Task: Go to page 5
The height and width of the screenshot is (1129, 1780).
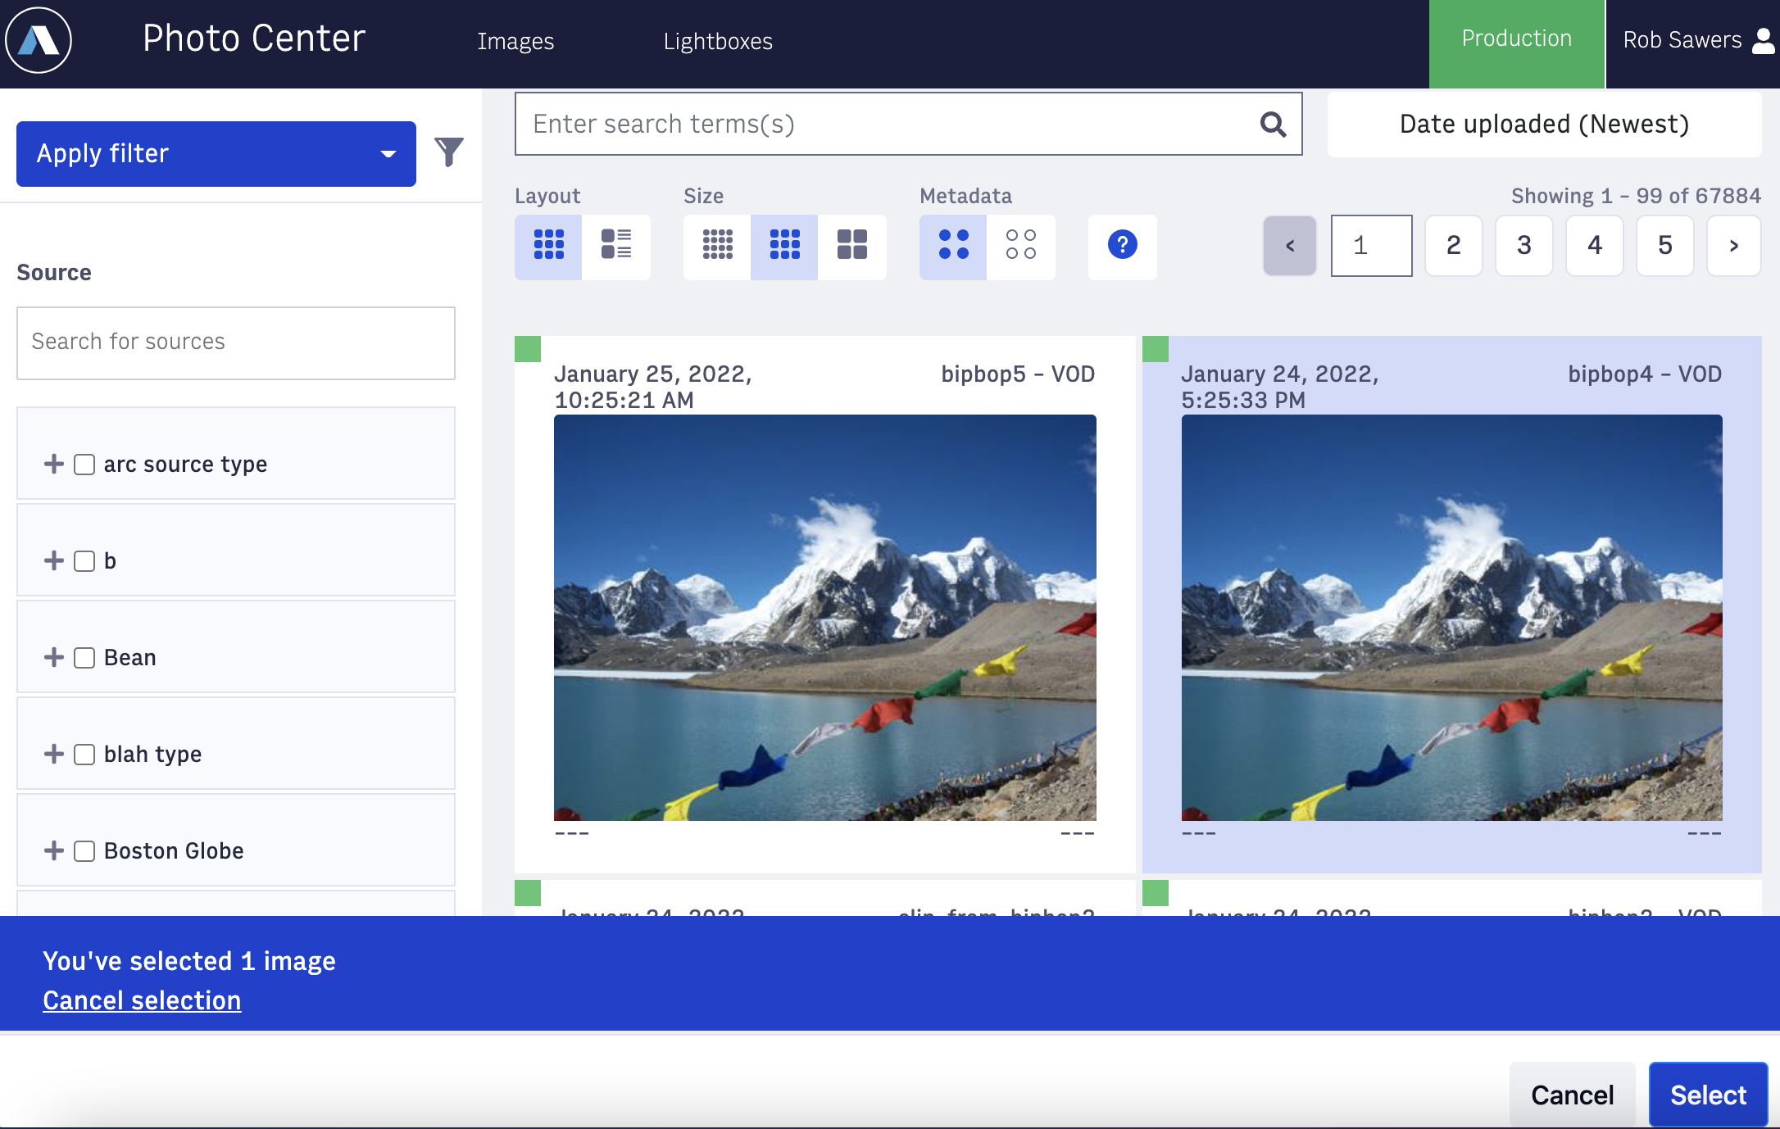Action: tap(1665, 246)
